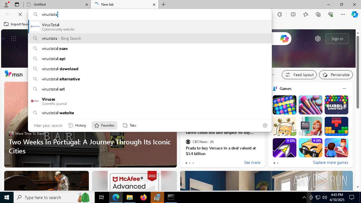The width and height of the screenshot is (361, 203).
Task: Click Explore more games link
Action: click(331, 163)
